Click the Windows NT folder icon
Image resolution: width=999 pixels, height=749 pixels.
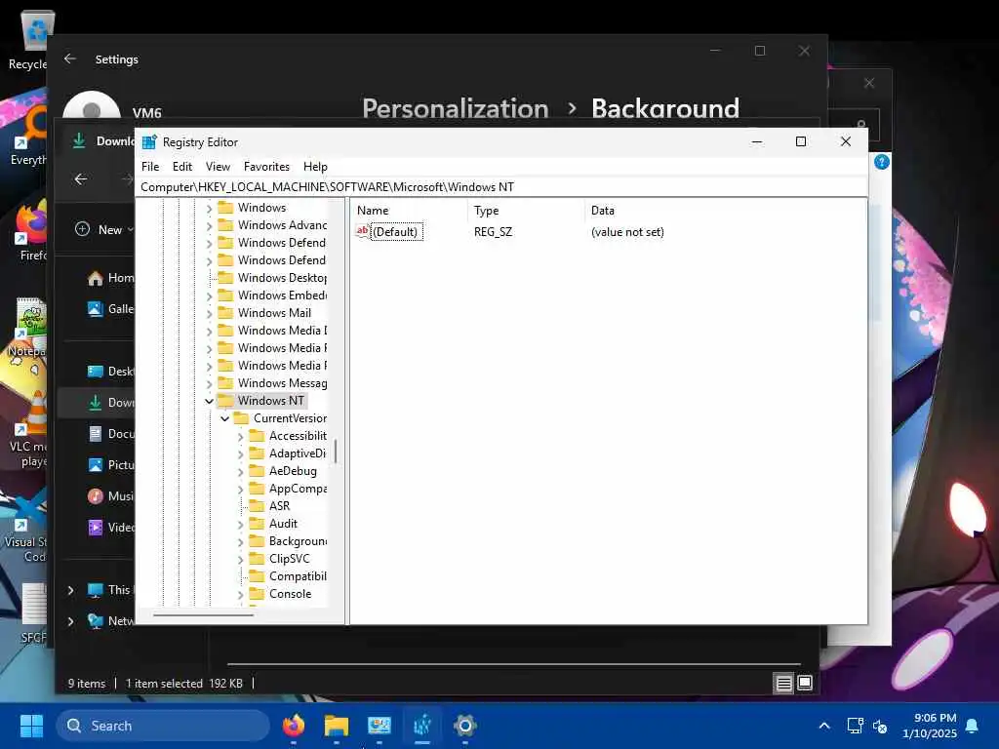click(x=225, y=401)
